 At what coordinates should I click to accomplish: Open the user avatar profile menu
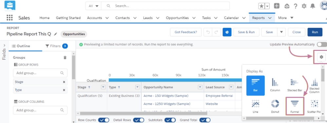324,6
